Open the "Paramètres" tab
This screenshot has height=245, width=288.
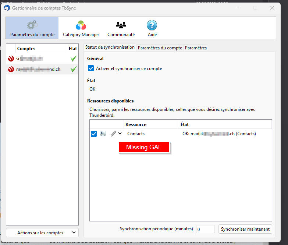tap(196, 48)
